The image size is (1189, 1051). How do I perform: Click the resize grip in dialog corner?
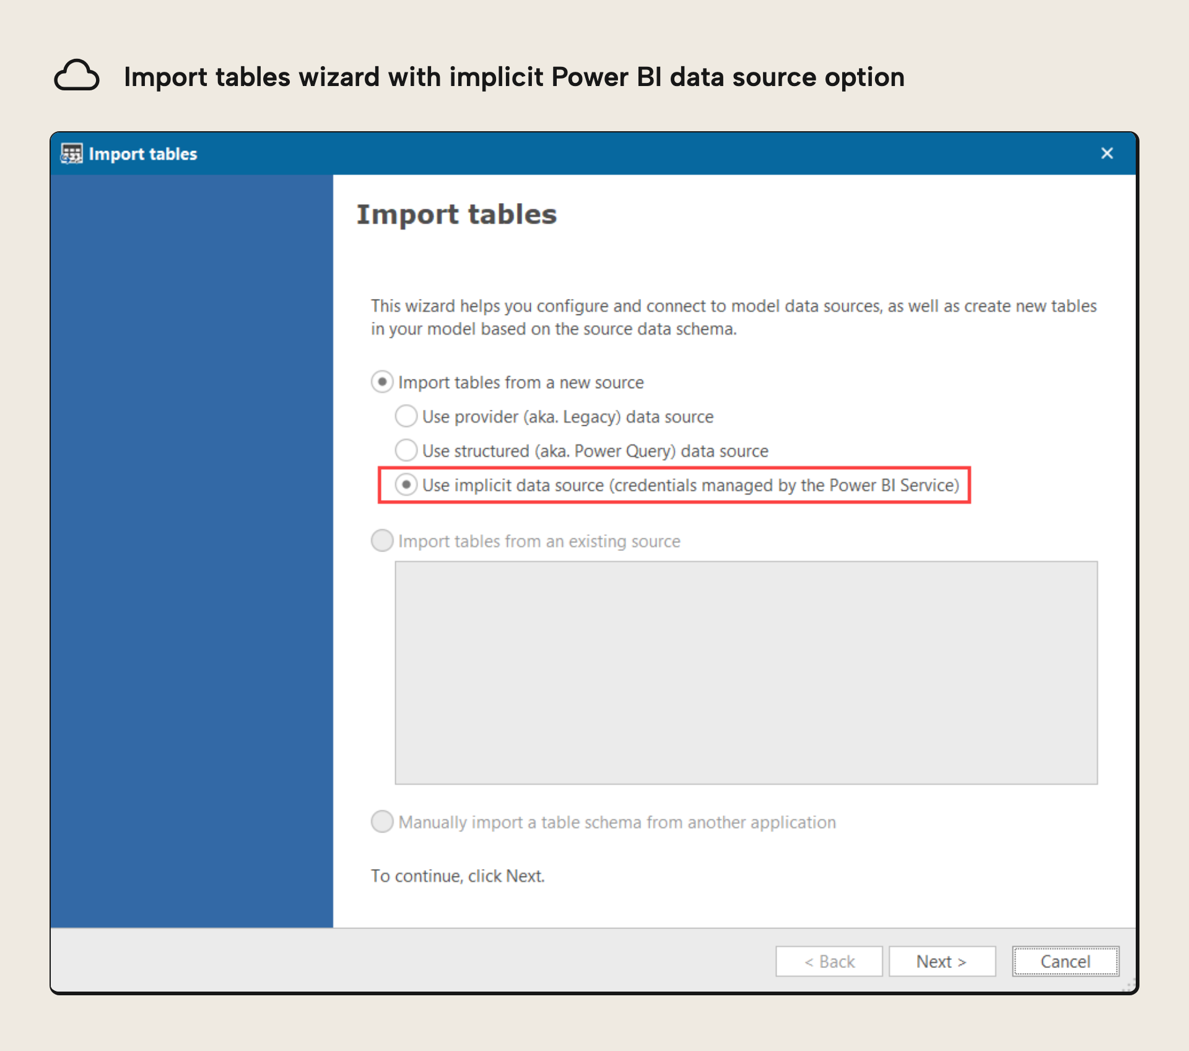pyautogui.click(x=1130, y=985)
